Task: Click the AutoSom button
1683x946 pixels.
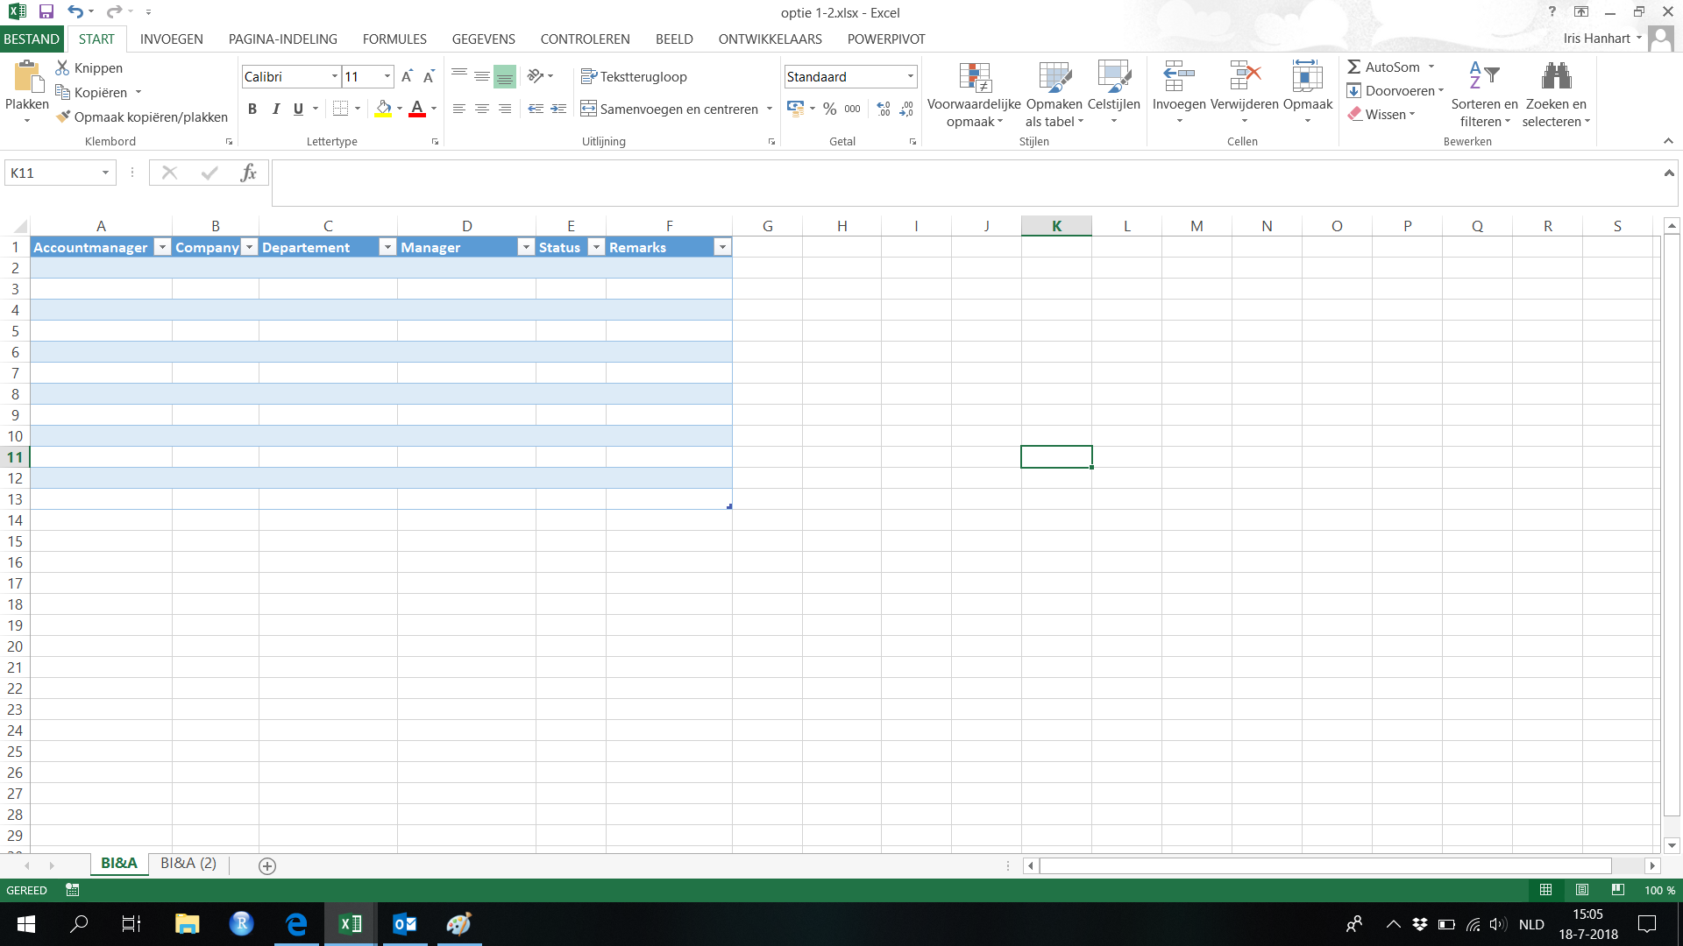Action: [x=1383, y=67]
